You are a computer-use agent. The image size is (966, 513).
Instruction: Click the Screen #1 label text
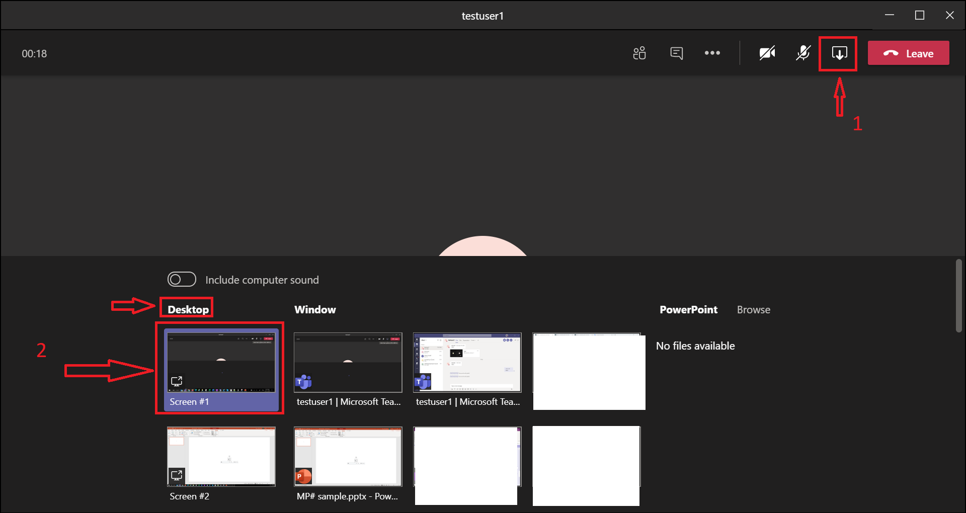click(189, 402)
